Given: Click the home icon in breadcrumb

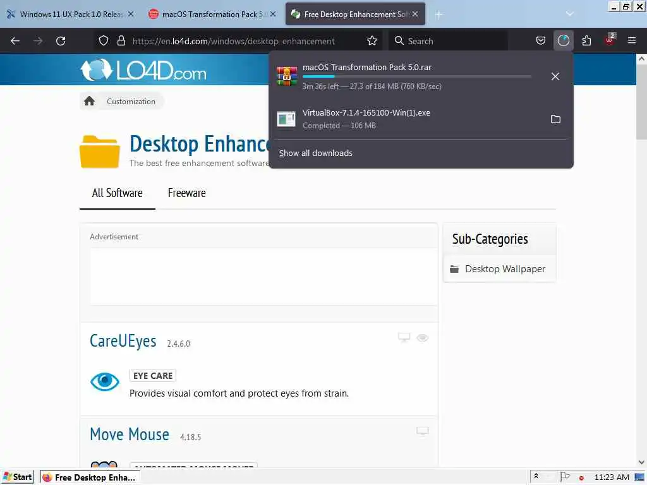Looking at the screenshot, I should click(89, 102).
